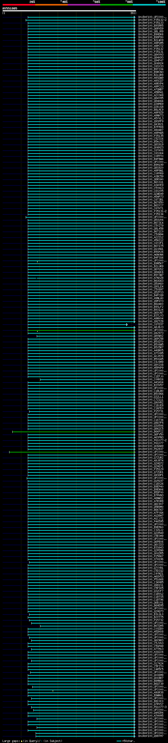This screenshot has width=168, height=743.
Task: Click the UniRef100_Q6PC58 label
Action: click(151, 339)
